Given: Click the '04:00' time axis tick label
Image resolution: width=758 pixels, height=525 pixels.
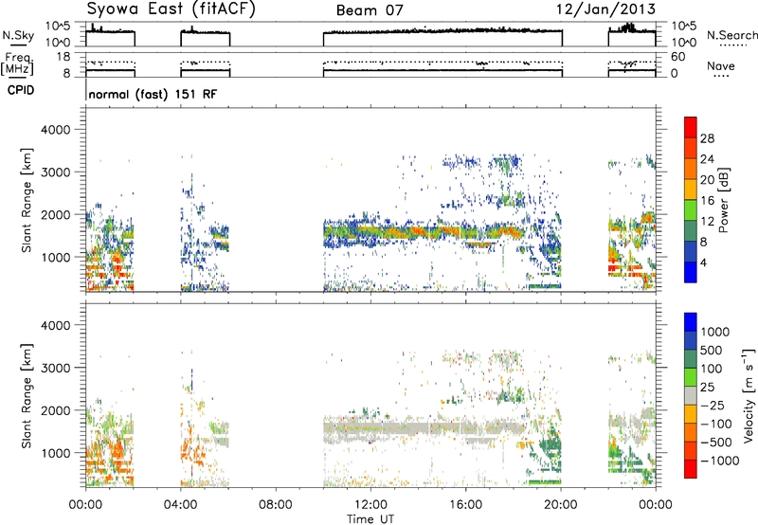Looking at the screenshot, I should tap(181, 505).
